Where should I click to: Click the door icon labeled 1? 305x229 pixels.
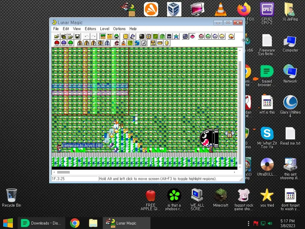pos(87,43)
